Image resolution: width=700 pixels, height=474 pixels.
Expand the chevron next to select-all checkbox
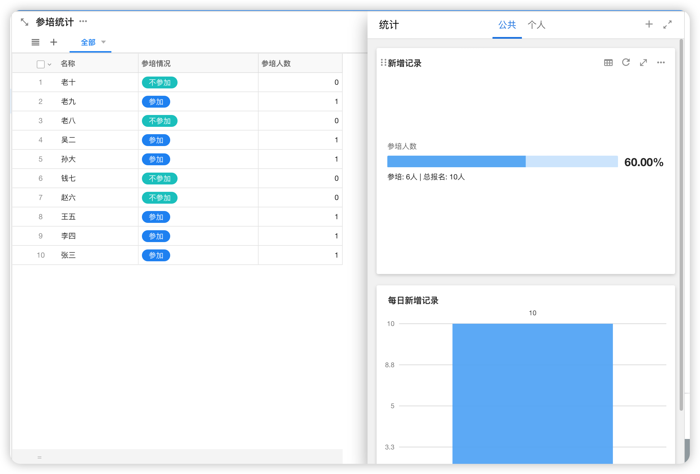click(x=49, y=64)
